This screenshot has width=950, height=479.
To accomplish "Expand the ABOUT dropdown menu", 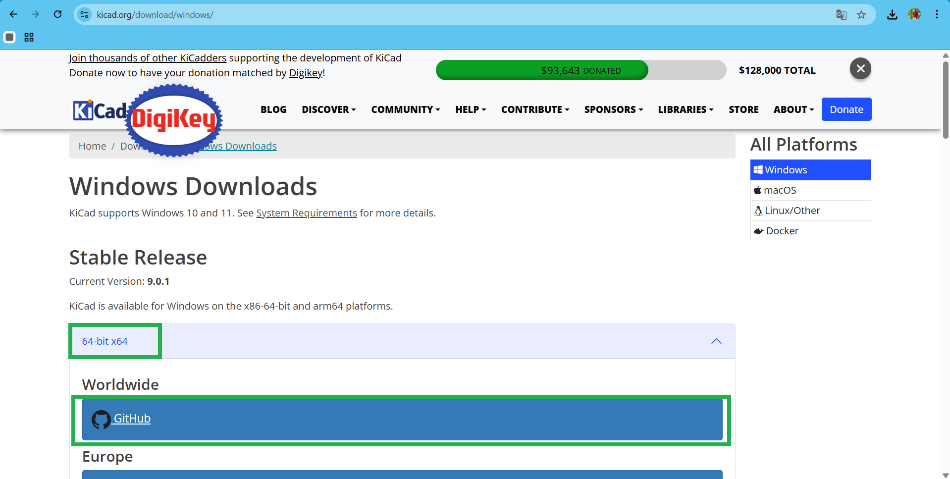I will [793, 109].
